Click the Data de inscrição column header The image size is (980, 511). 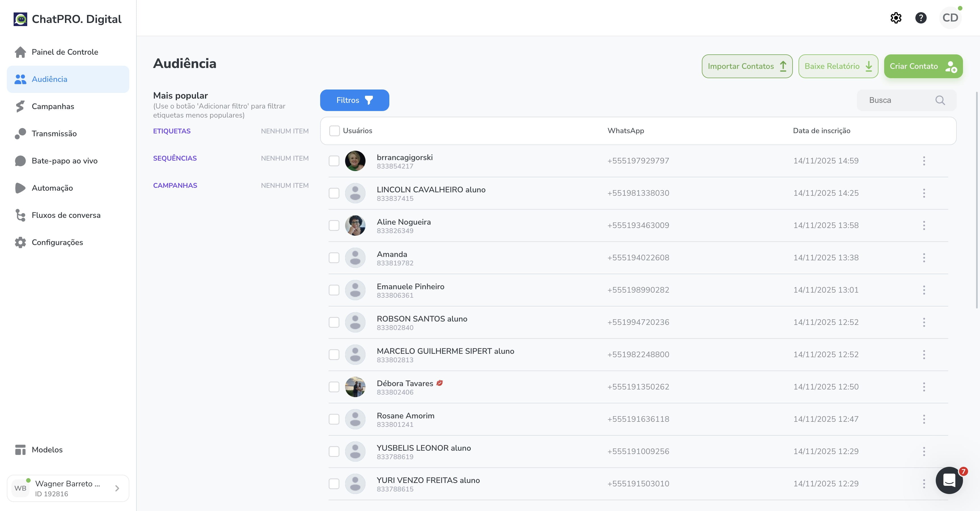[x=821, y=131]
